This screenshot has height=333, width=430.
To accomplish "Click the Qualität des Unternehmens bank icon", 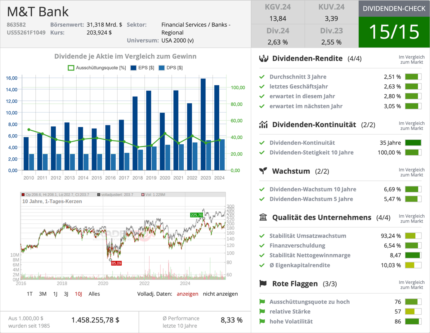I will pos(263,218).
